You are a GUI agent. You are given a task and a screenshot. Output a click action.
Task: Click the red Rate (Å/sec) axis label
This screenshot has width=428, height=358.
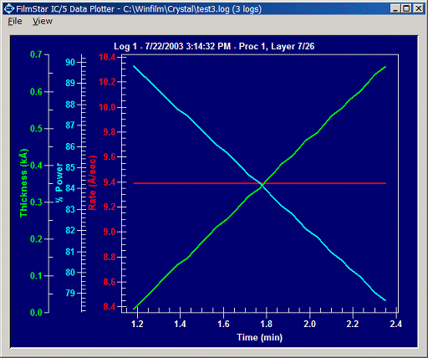pyautogui.click(x=92, y=183)
